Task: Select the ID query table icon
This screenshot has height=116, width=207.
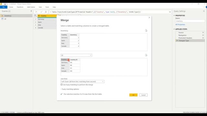Action: point(2,19)
